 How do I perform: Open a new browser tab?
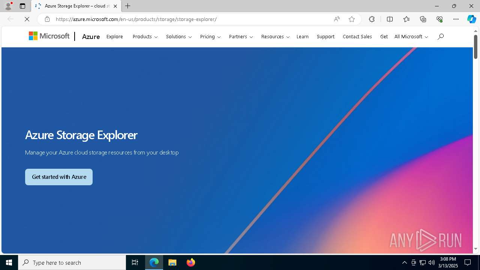[128, 6]
